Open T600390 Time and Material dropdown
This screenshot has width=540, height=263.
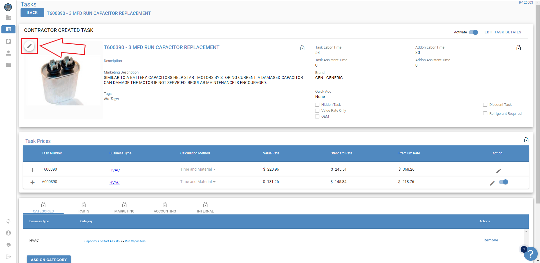tap(198, 169)
